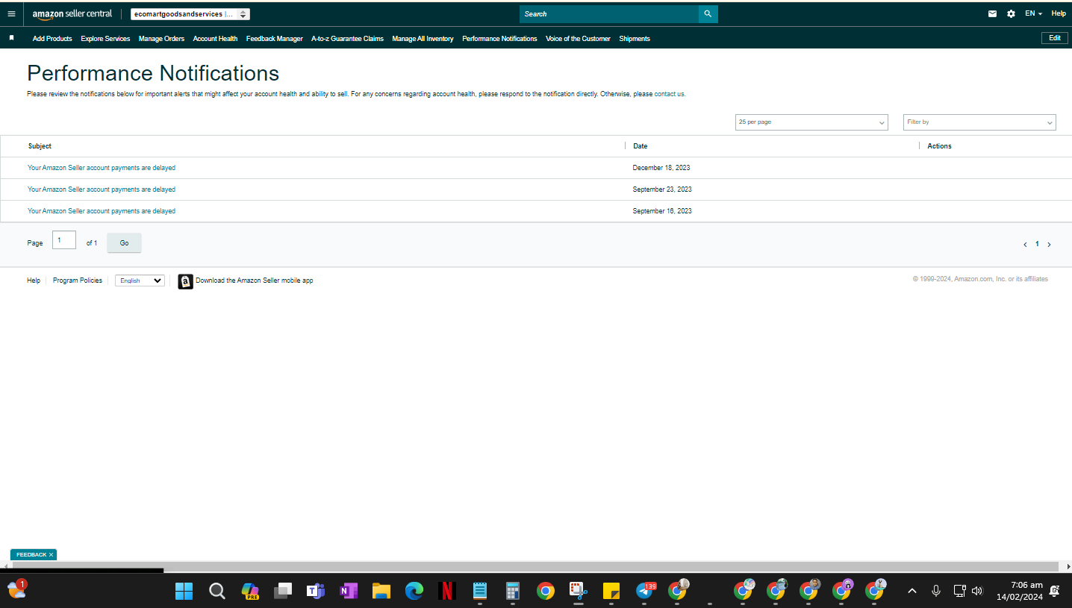
Task: Open File Explorer from the taskbar
Action: (x=381, y=592)
